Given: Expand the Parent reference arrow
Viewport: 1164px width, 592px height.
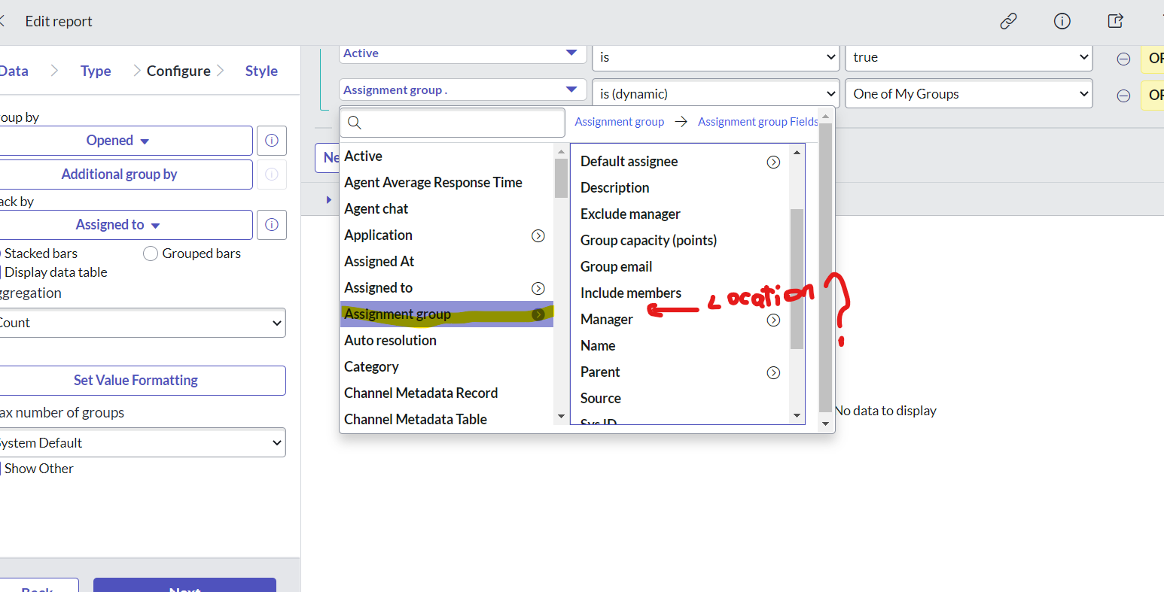Looking at the screenshot, I should click(x=773, y=372).
